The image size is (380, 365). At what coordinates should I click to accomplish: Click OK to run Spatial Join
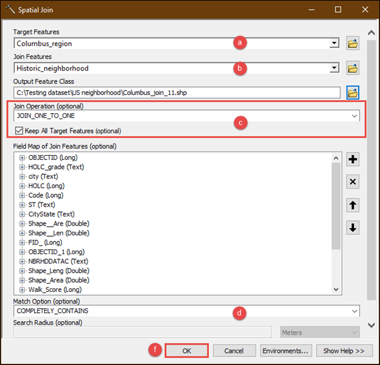click(186, 351)
